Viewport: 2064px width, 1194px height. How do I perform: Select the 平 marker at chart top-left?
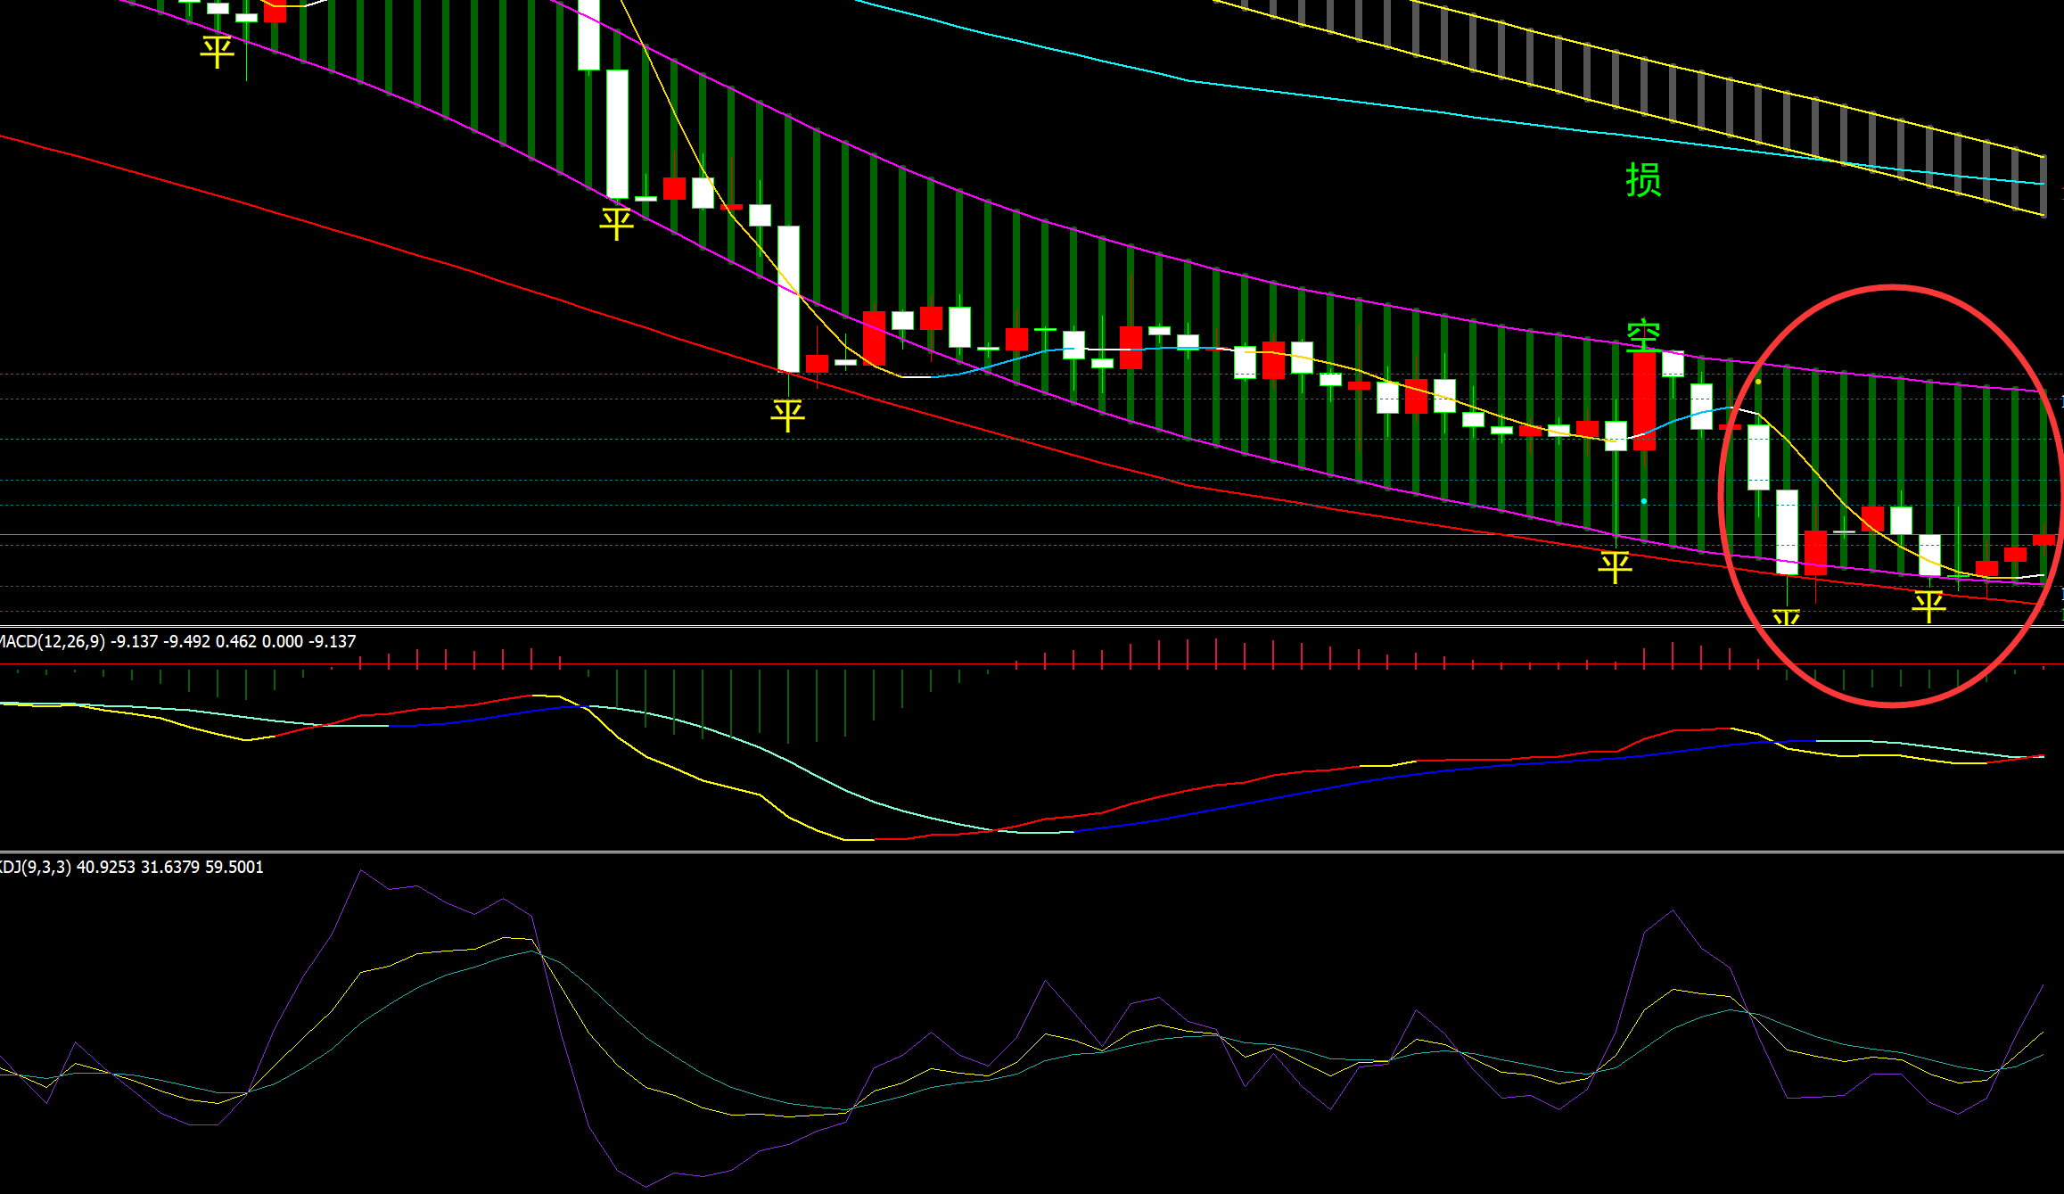tap(217, 51)
